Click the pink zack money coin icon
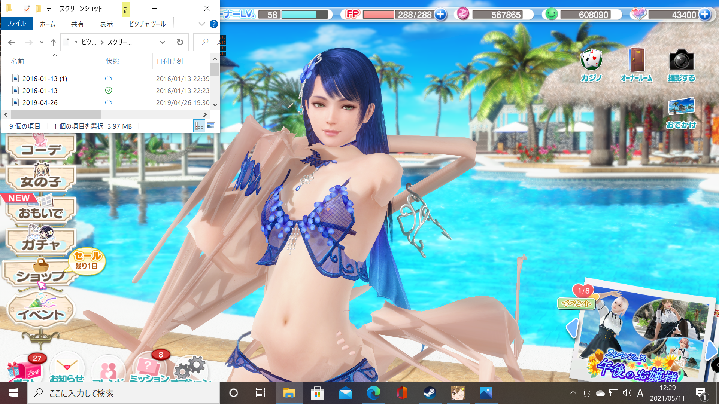The width and height of the screenshot is (719, 404). pyautogui.click(x=463, y=14)
